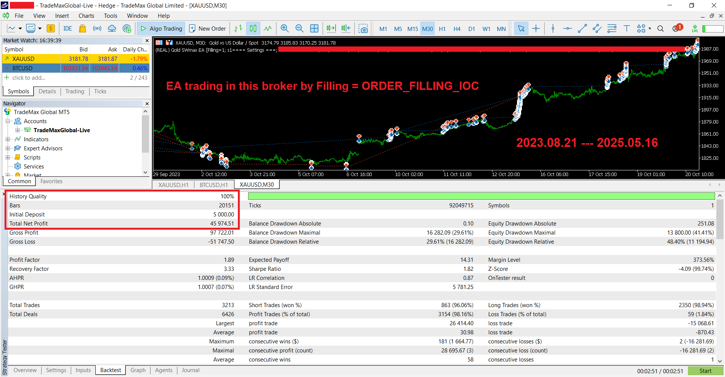Add symbol via click to add
This screenshot has height=377, width=725.
coord(29,78)
